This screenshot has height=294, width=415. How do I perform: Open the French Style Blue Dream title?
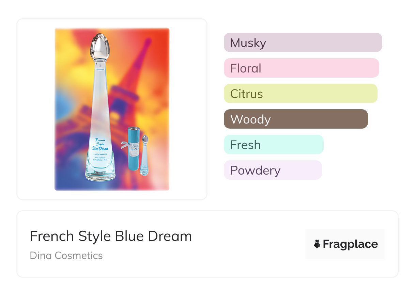[111, 236]
